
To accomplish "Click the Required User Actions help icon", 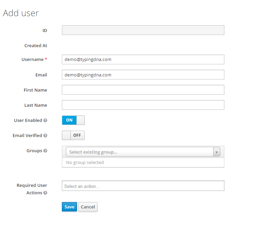I will click(x=45, y=193).
